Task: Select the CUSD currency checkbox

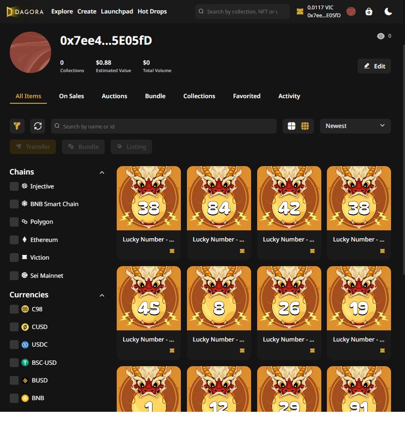Action: tap(14, 327)
